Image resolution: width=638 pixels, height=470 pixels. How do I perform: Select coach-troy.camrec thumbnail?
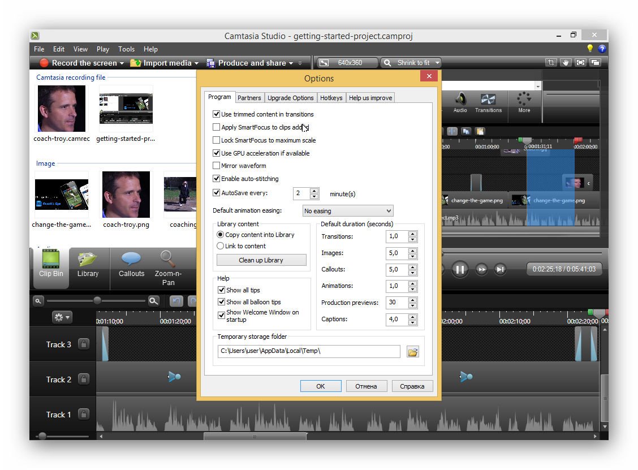click(62, 108)
